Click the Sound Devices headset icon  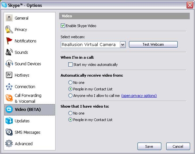pos(9,64)
